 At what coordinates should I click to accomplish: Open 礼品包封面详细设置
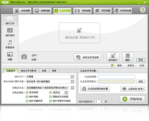95,89
